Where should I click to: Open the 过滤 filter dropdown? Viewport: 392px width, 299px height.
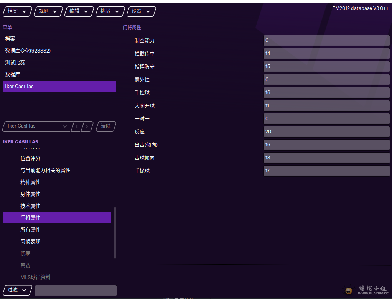coord(17,290)
